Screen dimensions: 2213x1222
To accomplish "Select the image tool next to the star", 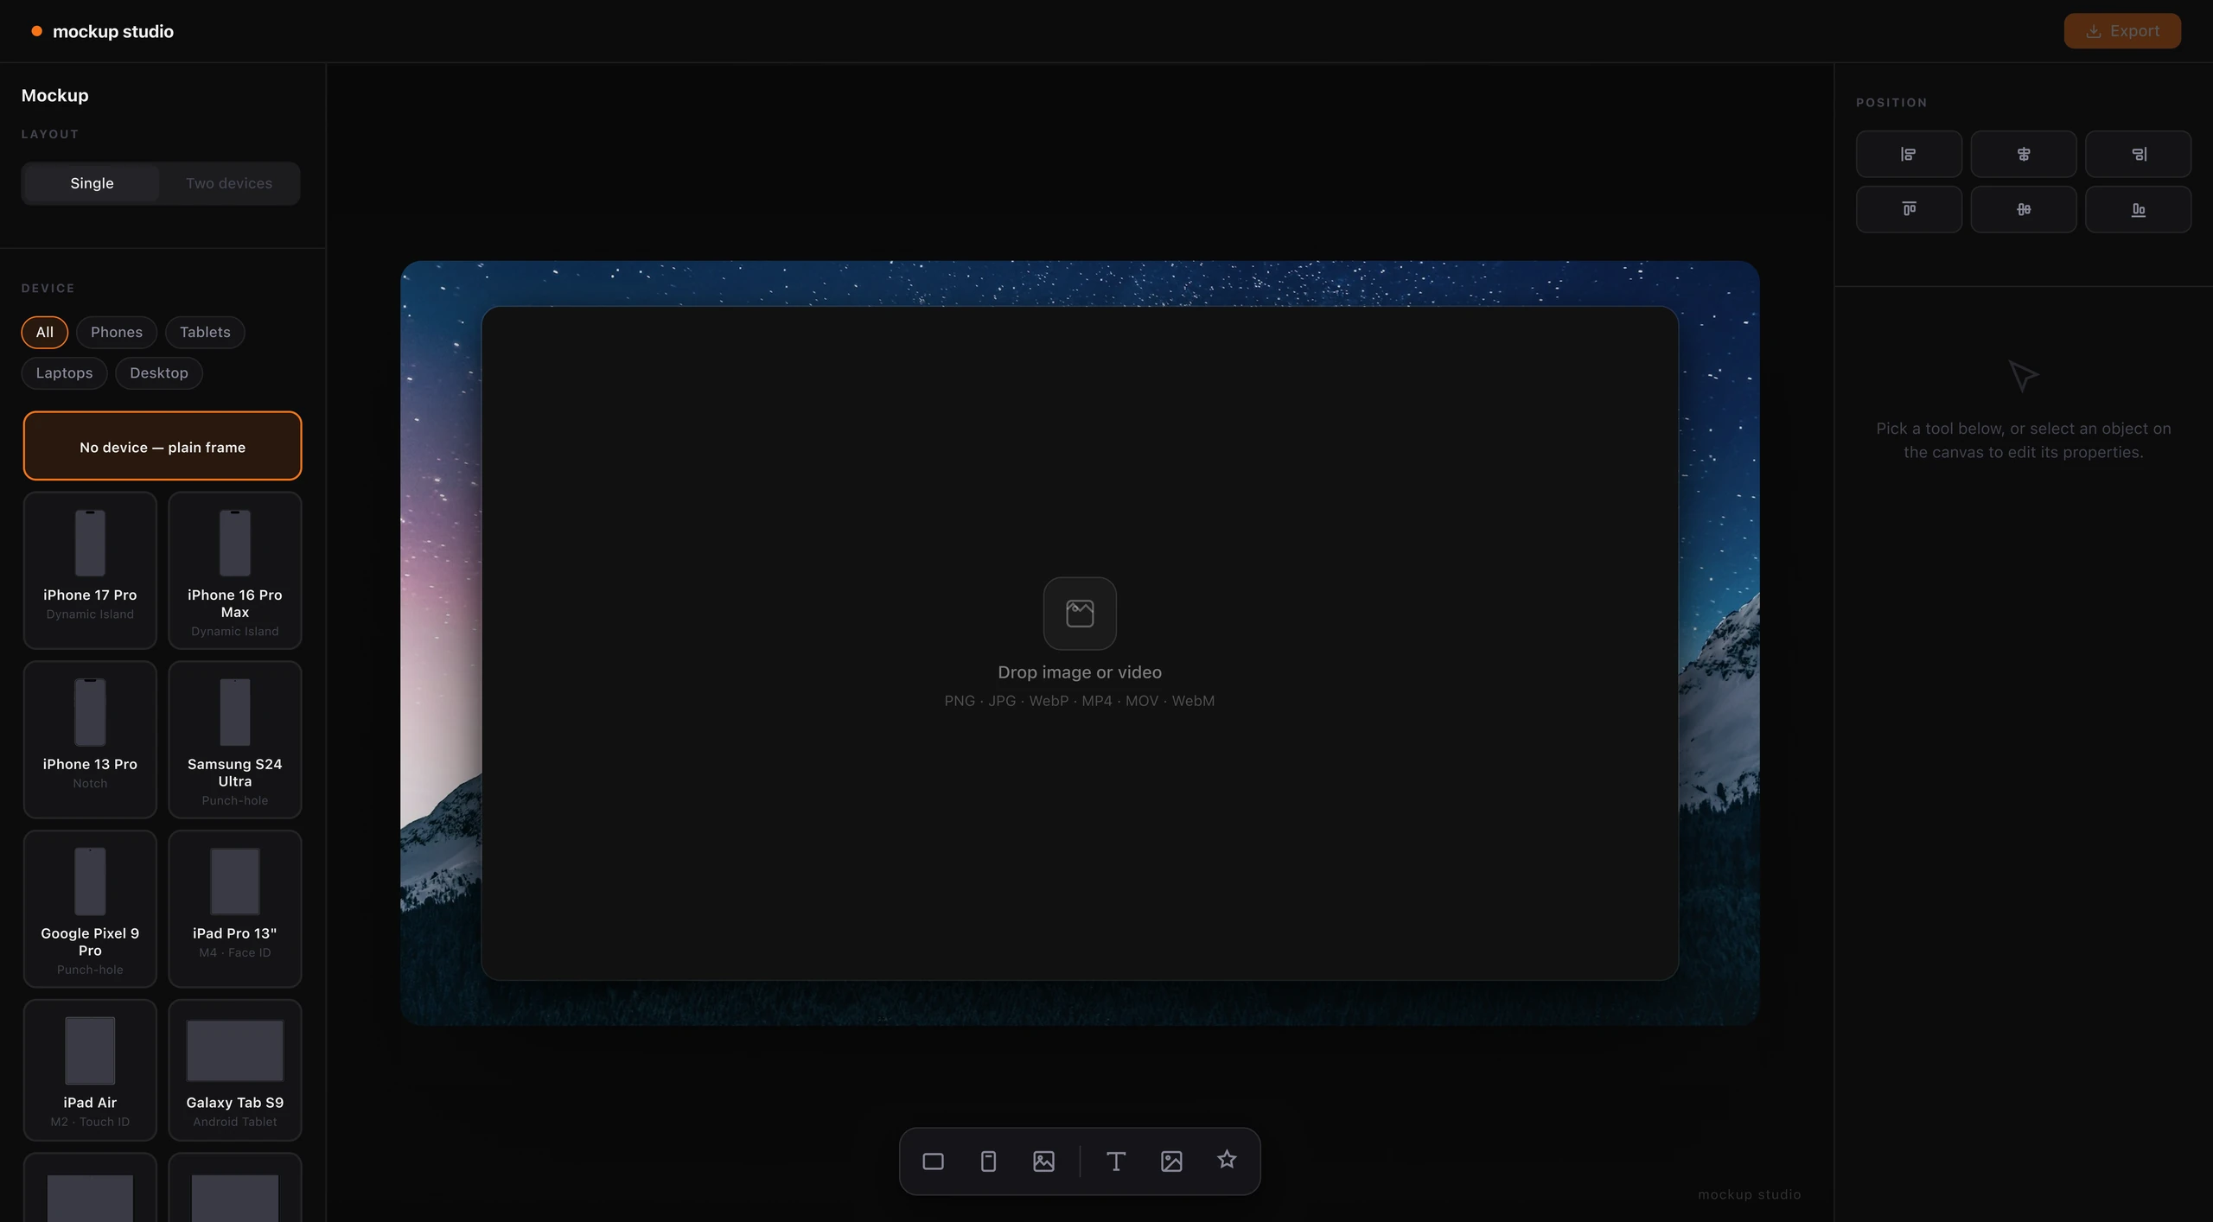I will point(1171,1161).
